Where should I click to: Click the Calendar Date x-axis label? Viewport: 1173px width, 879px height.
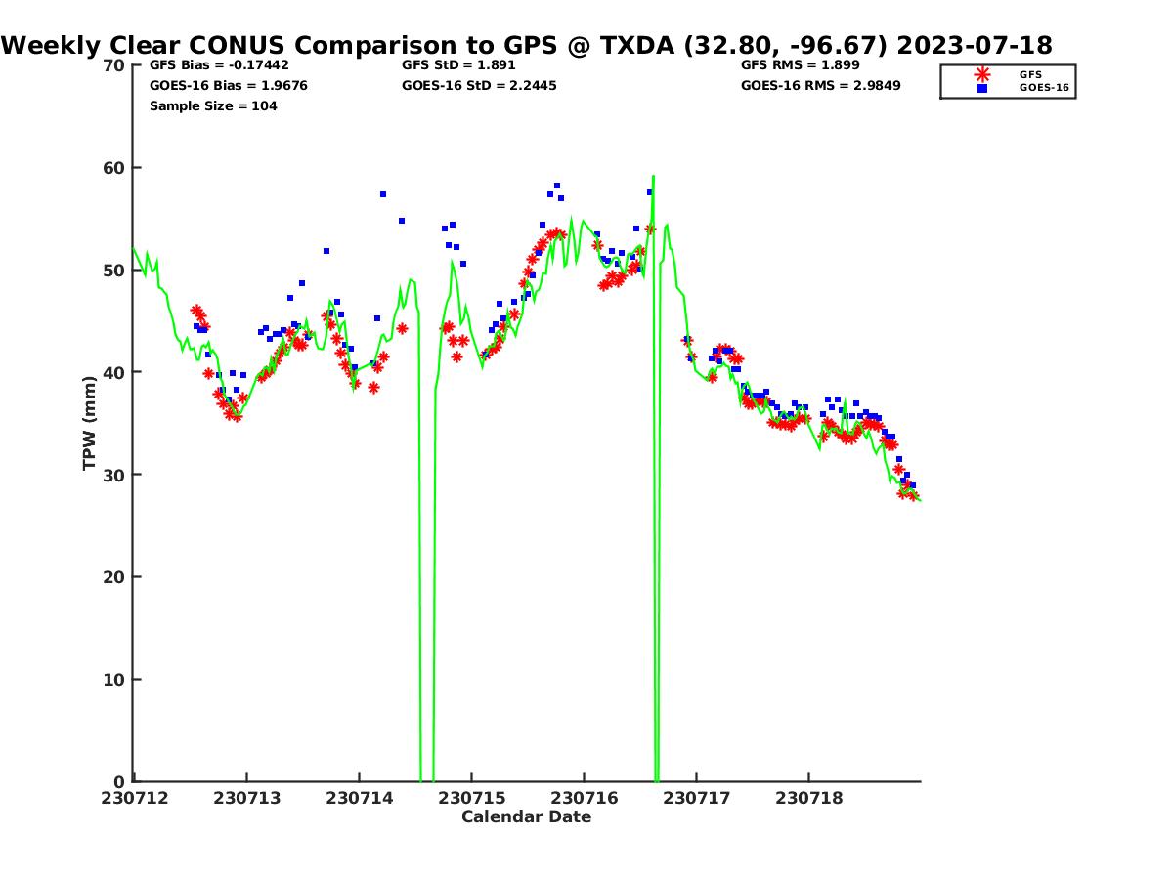pyautogui.click(x=526, y=816)
